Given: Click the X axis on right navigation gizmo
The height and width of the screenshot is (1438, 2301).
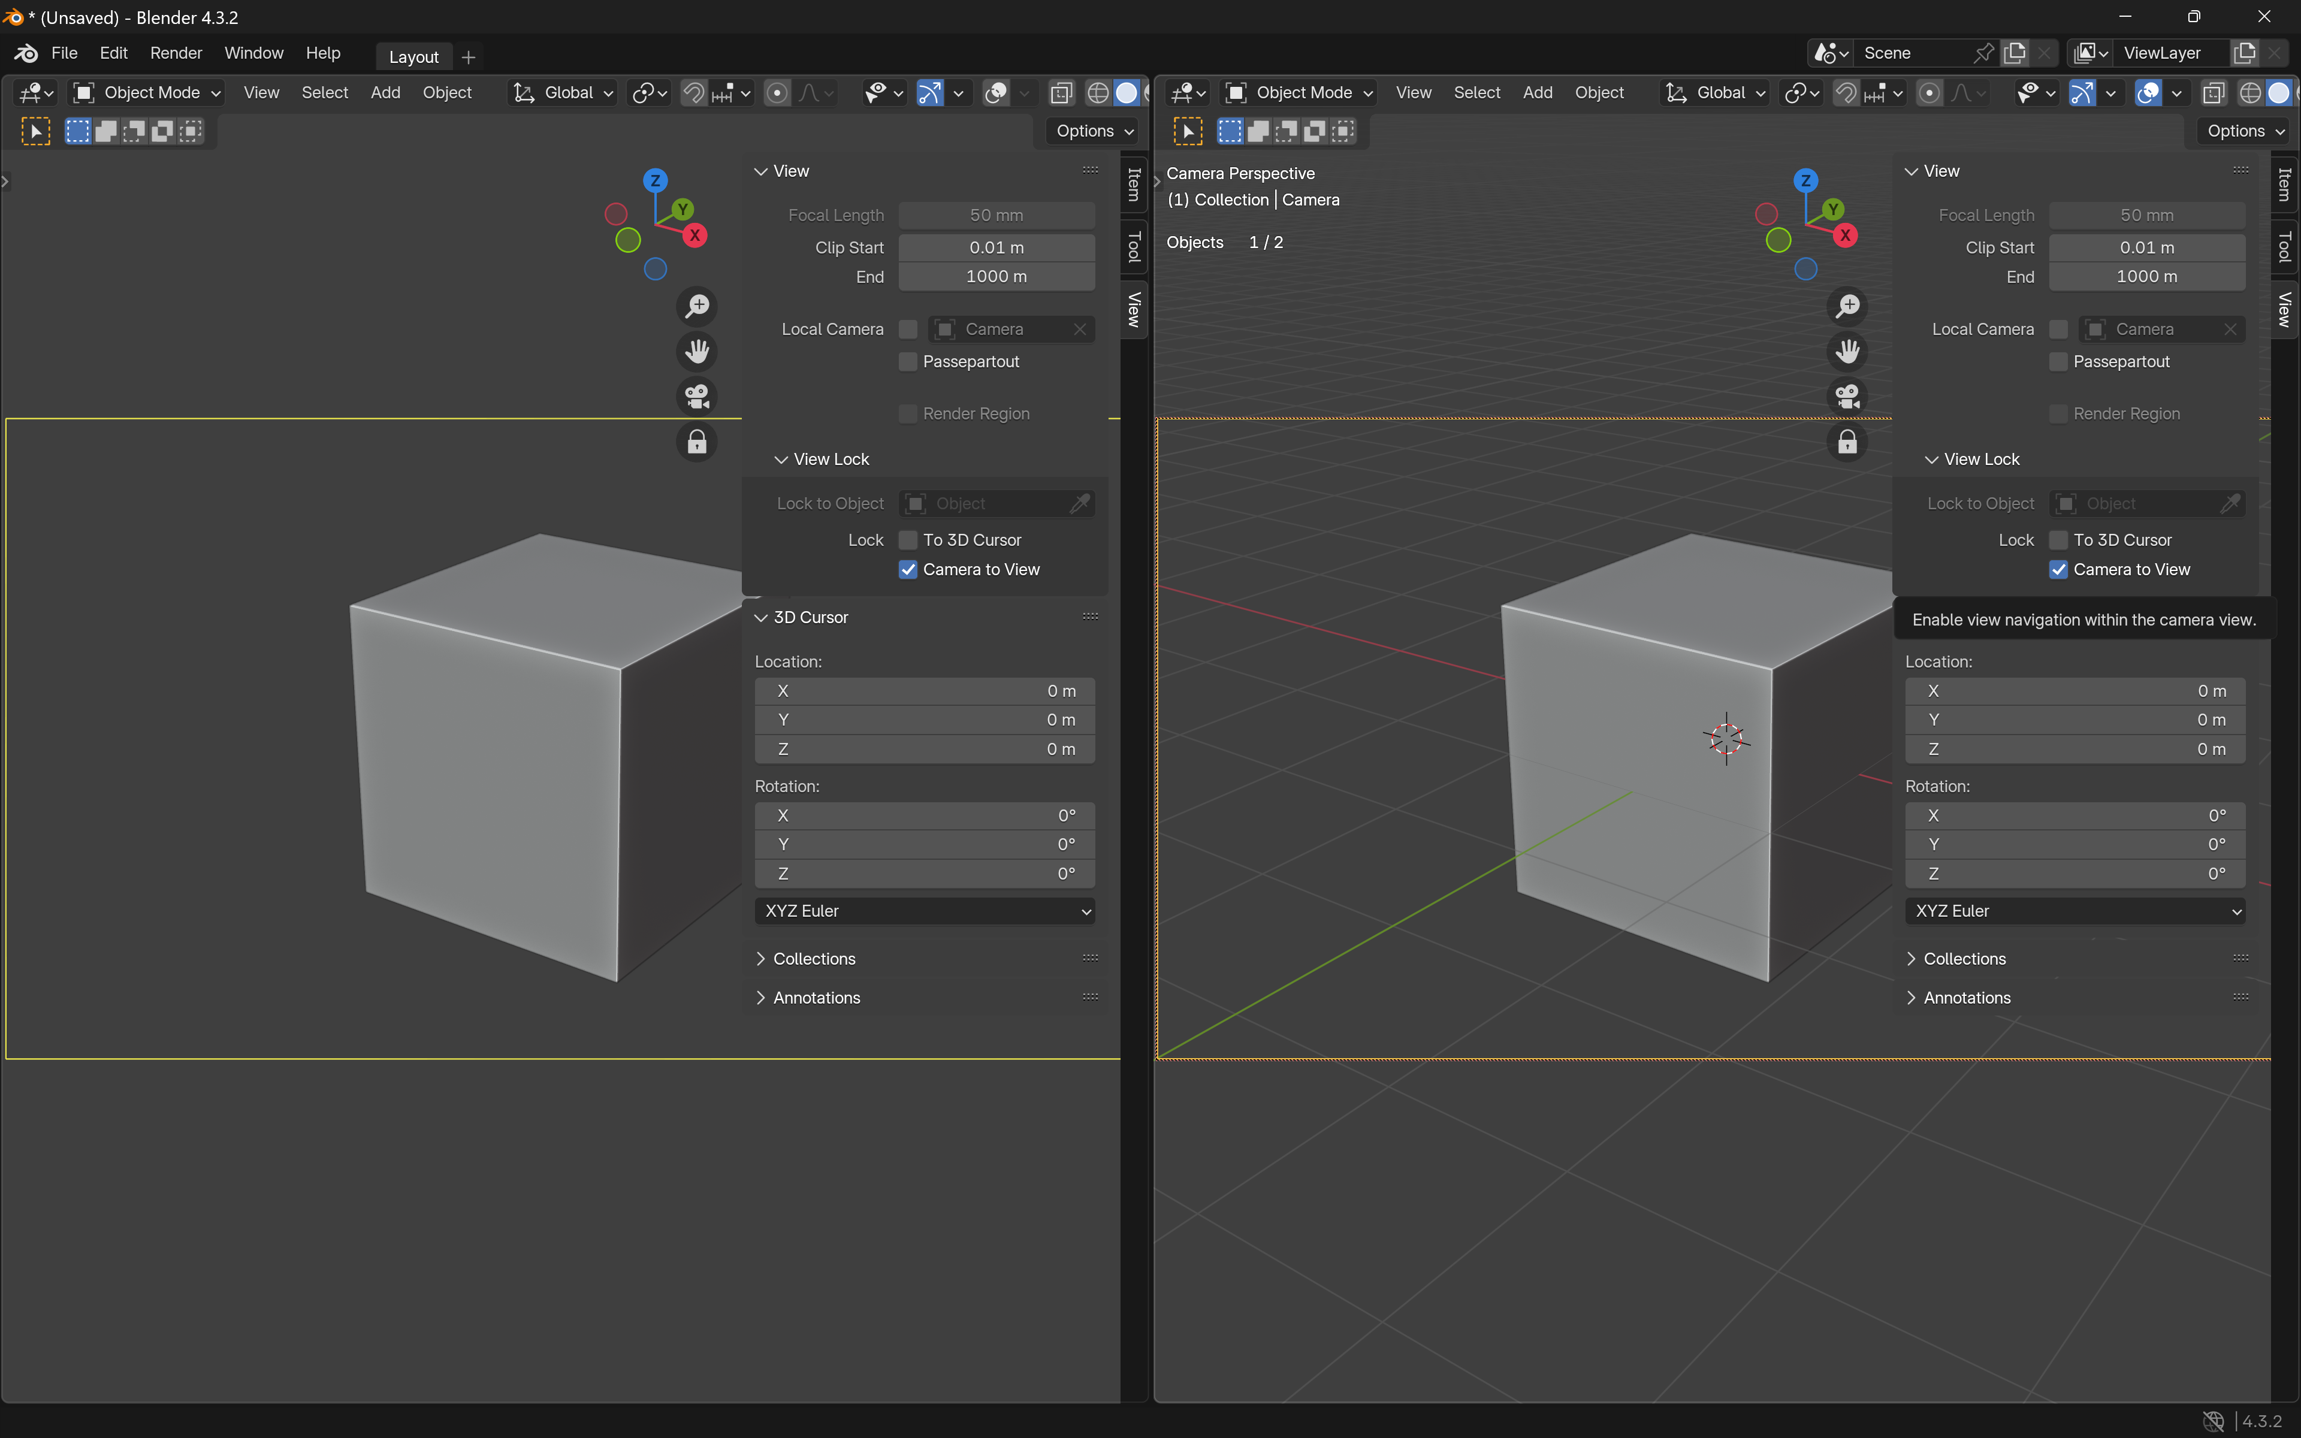Looking at the screenshot, I should 1846,235.
